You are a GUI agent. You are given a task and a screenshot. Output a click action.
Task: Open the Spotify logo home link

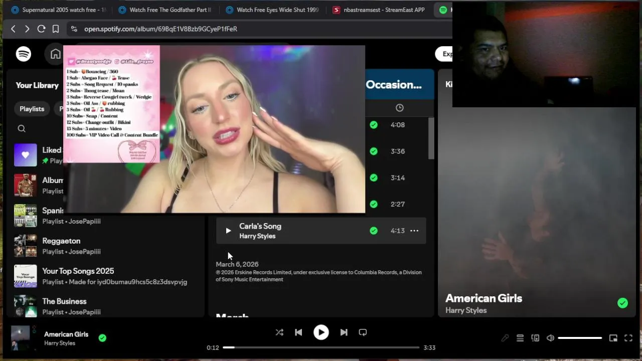point(24,54)
